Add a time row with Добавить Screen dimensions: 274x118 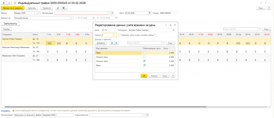coord(101,43)
